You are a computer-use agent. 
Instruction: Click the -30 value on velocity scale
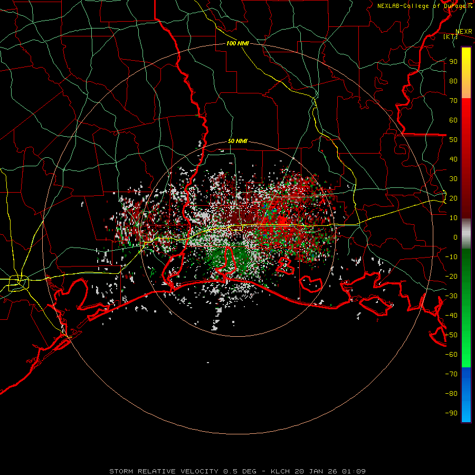(x=451, y=296)
